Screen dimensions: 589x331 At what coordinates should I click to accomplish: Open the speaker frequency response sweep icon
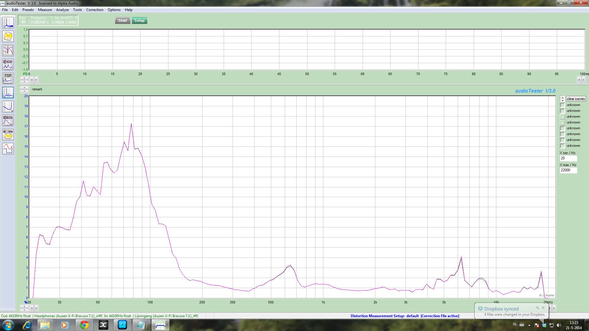[8, 120]
